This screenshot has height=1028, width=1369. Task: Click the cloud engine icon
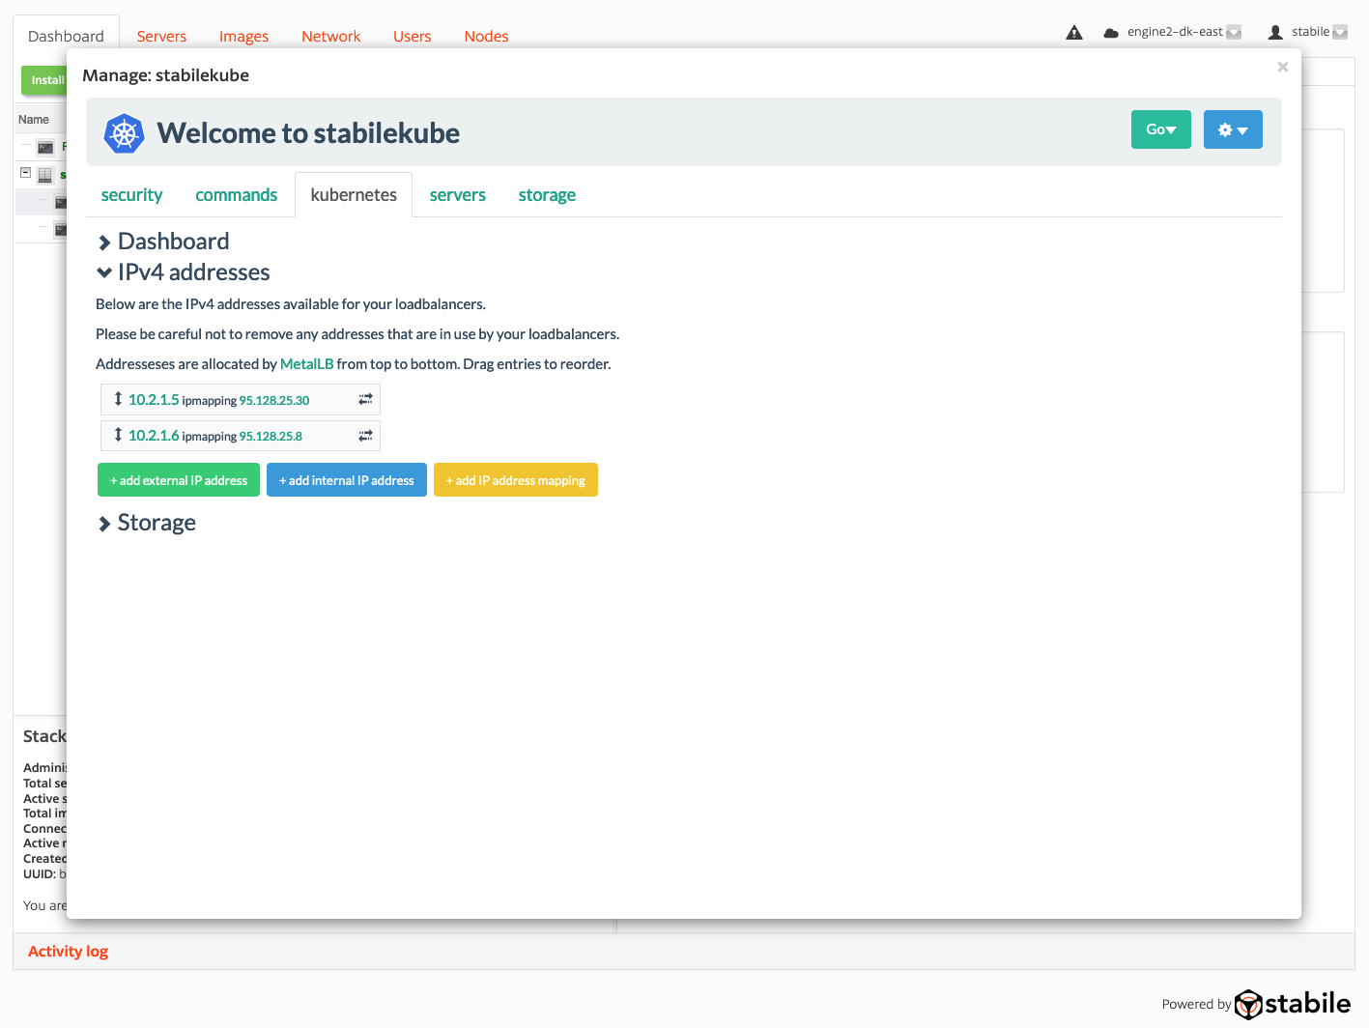1111,33
